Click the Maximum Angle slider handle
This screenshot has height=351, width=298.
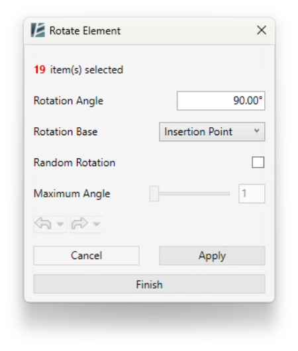click(x=154, y=193)
